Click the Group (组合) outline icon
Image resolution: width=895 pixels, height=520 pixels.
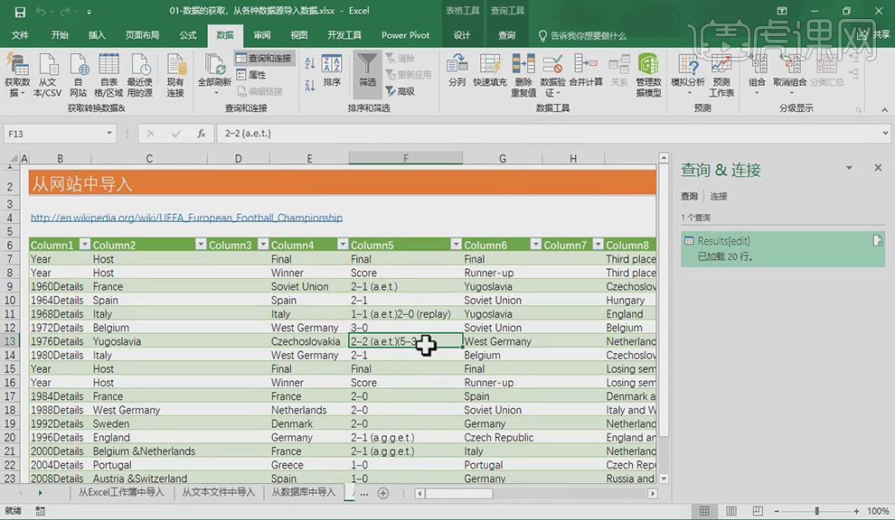[758, 74]
